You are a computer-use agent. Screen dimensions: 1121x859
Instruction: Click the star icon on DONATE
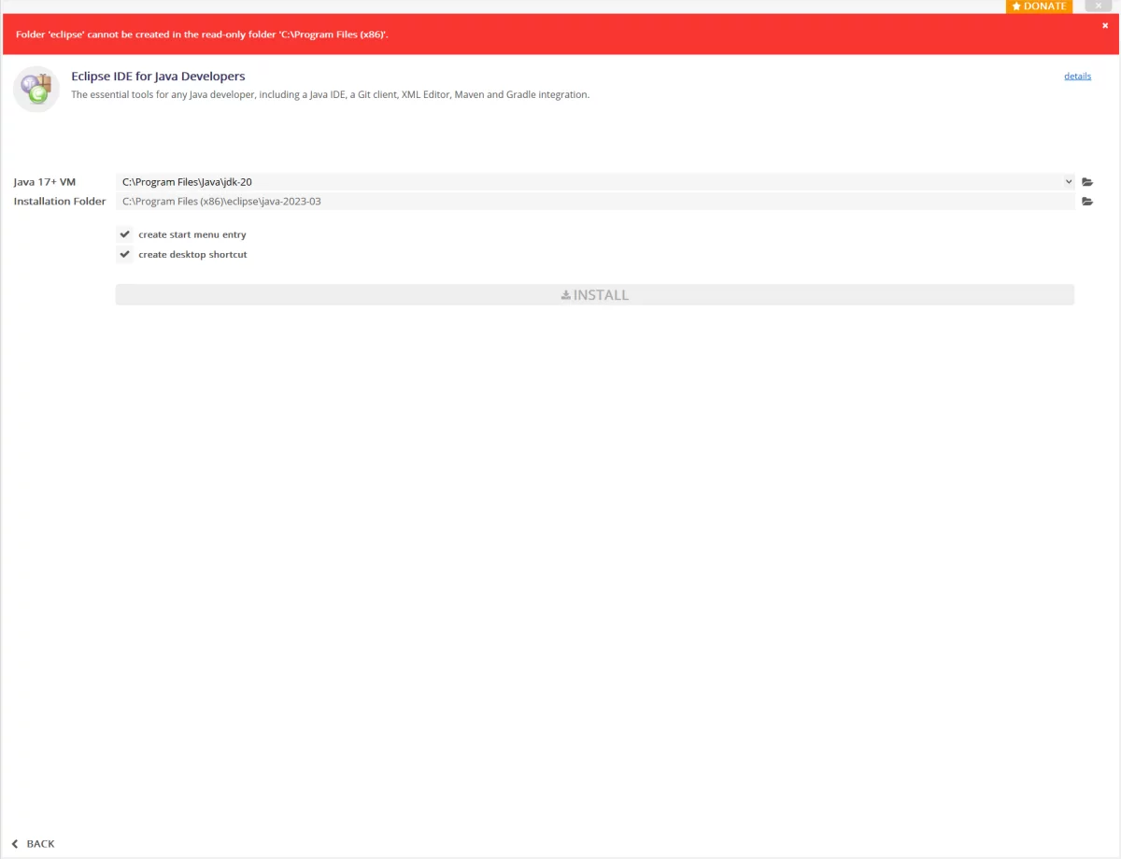[1016, 7]
